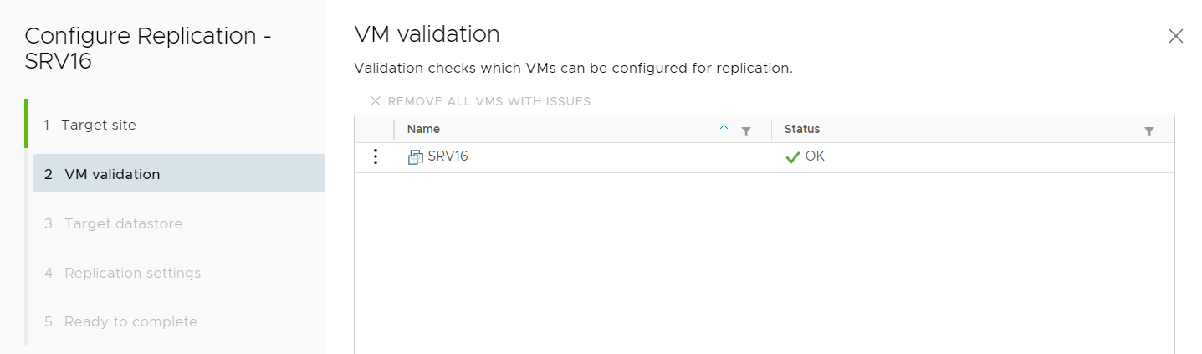This screenshot has width=1202, height=354.
Task: Click the X icon beside Remove All VMs
Action: 376,101
